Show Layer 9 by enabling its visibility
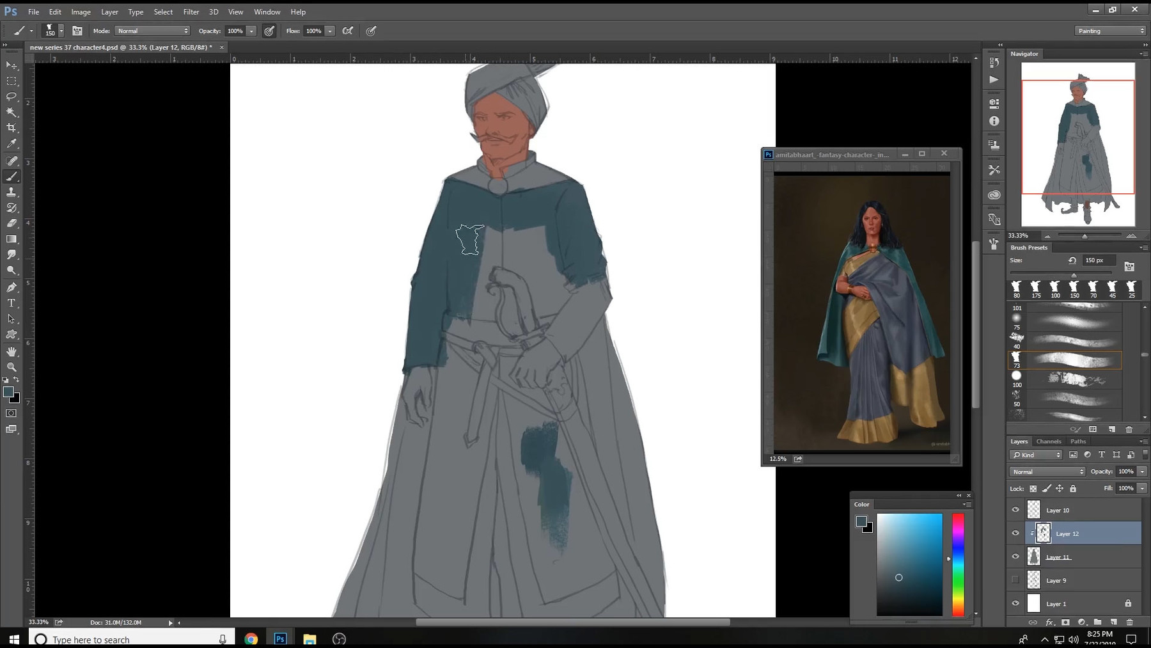Image resolution: width=1151 pixels, height=648 pixels. [1015, 580]
